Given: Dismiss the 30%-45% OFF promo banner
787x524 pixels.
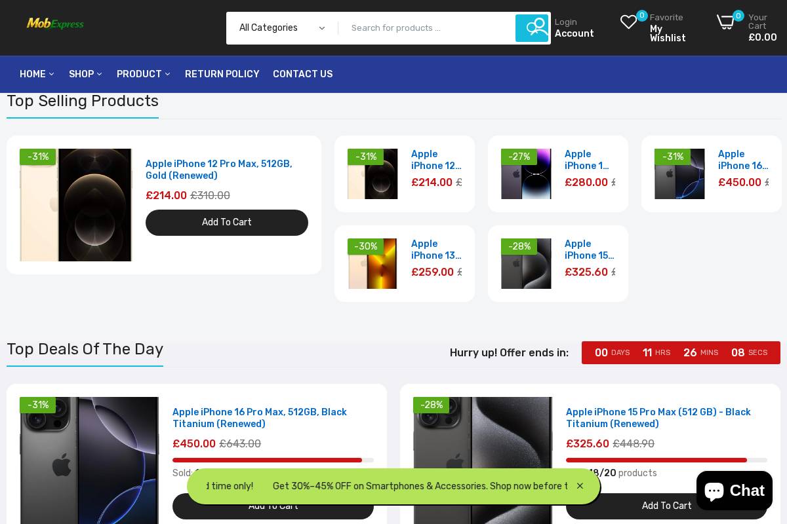Looking at the screenshot, I should point(580,486).
